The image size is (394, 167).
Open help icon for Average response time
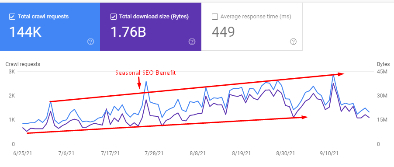click(293, 42)
